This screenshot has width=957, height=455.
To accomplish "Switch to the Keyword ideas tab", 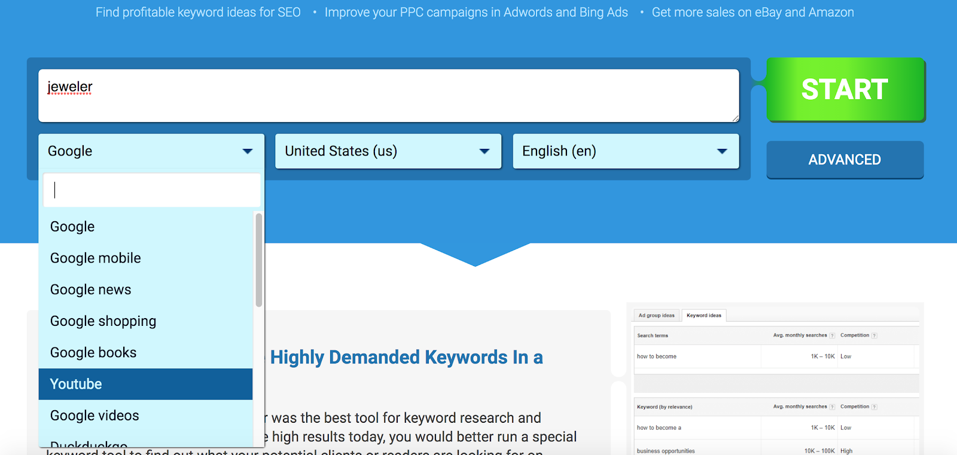I will coord(704,316).
